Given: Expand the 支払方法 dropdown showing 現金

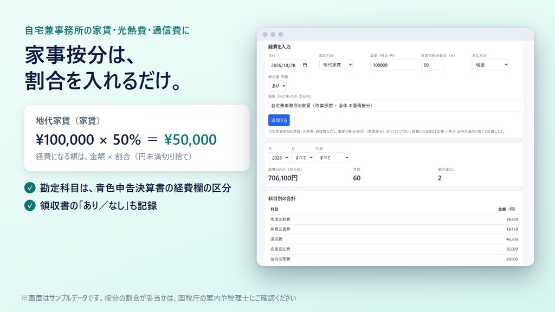Looking at the screenshot, I should [490, 65].
